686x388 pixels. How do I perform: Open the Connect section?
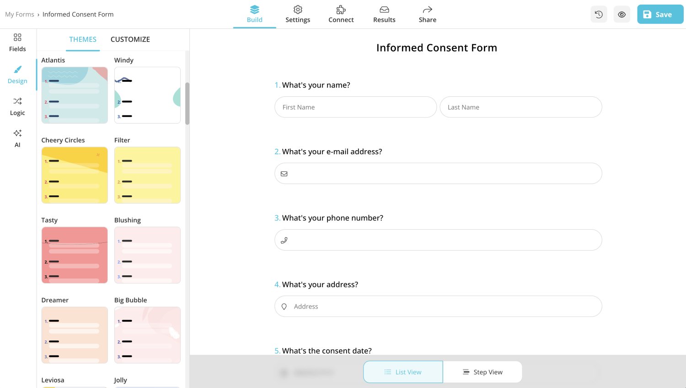click(x=341, y=14)
